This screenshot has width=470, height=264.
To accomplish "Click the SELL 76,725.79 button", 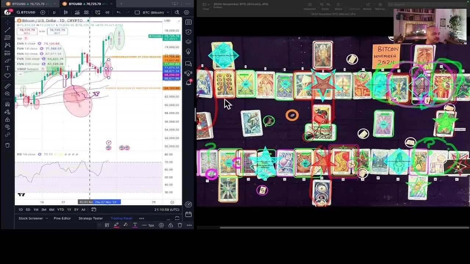I will [x=27, y=32].
